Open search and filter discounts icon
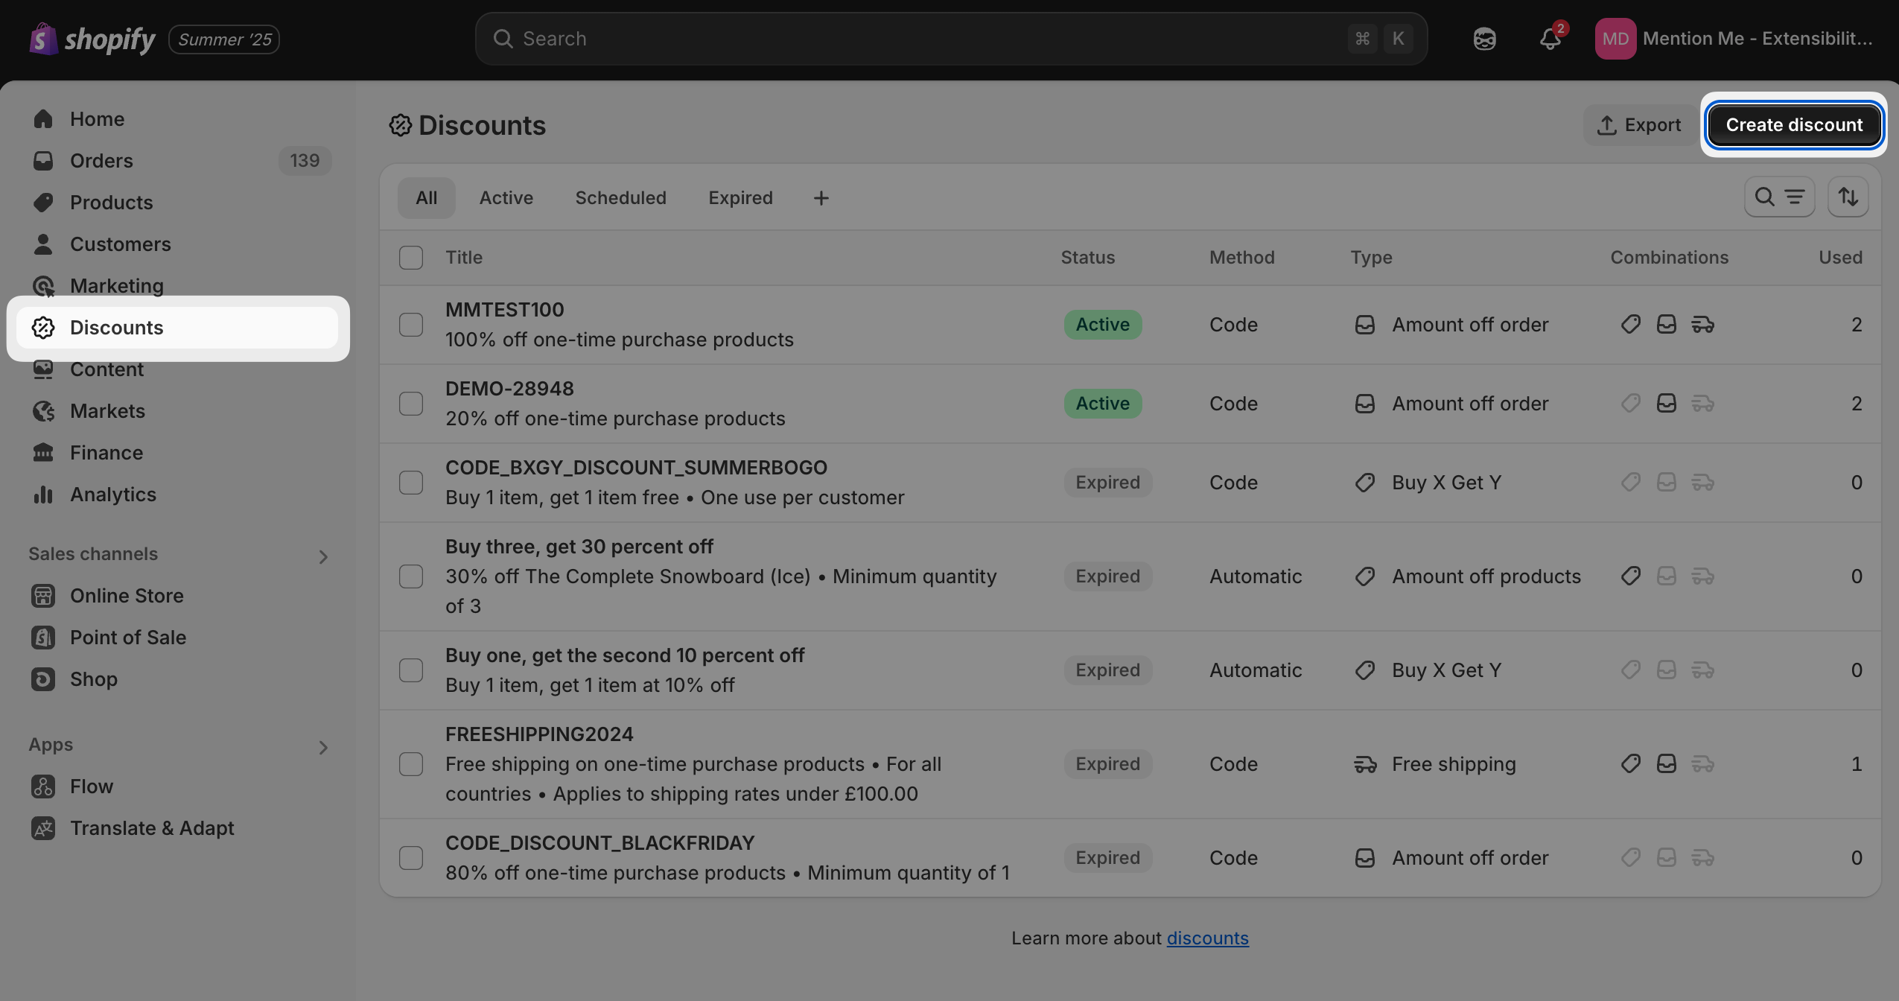This screenshot has width=1899, height=1001. [1778, 197]
